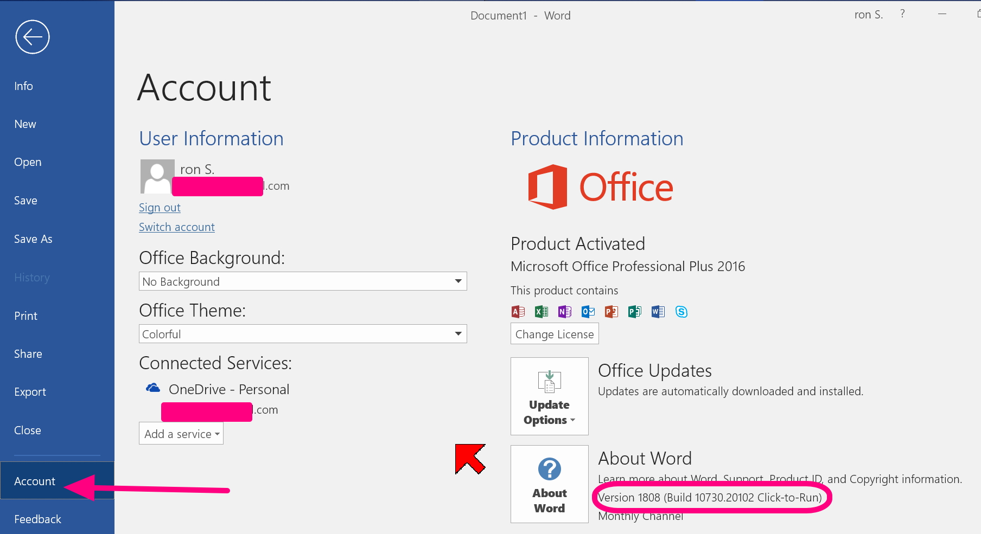Click the OneDrive cloud icon
Screen dimensions: 981x534
153,388
